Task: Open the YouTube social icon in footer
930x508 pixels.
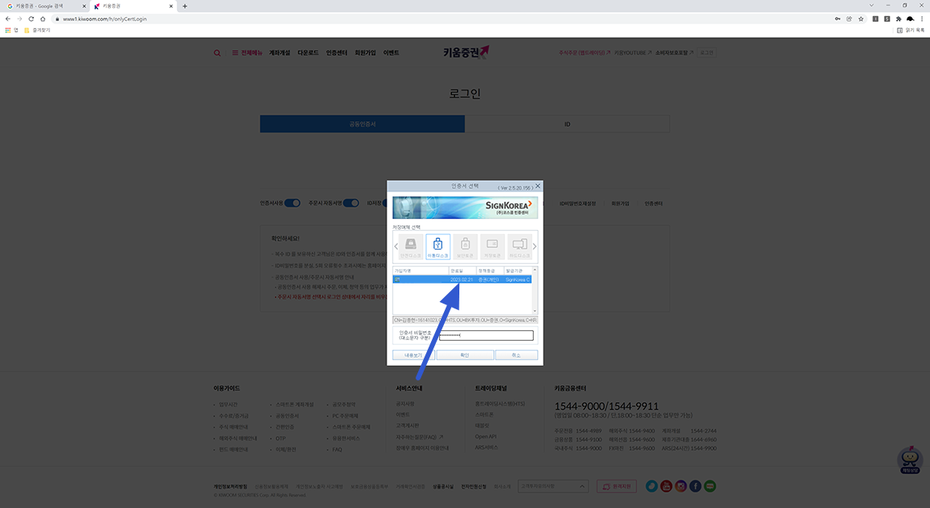Action: pyautogui.click(x=666, y=486)
